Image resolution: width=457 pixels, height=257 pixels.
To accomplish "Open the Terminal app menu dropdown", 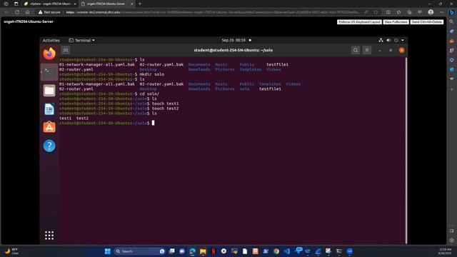I will (x=81, y=40).
